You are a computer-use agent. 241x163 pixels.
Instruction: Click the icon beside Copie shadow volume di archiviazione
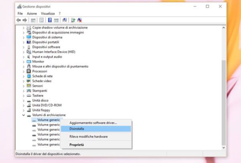tap(29, 28)
